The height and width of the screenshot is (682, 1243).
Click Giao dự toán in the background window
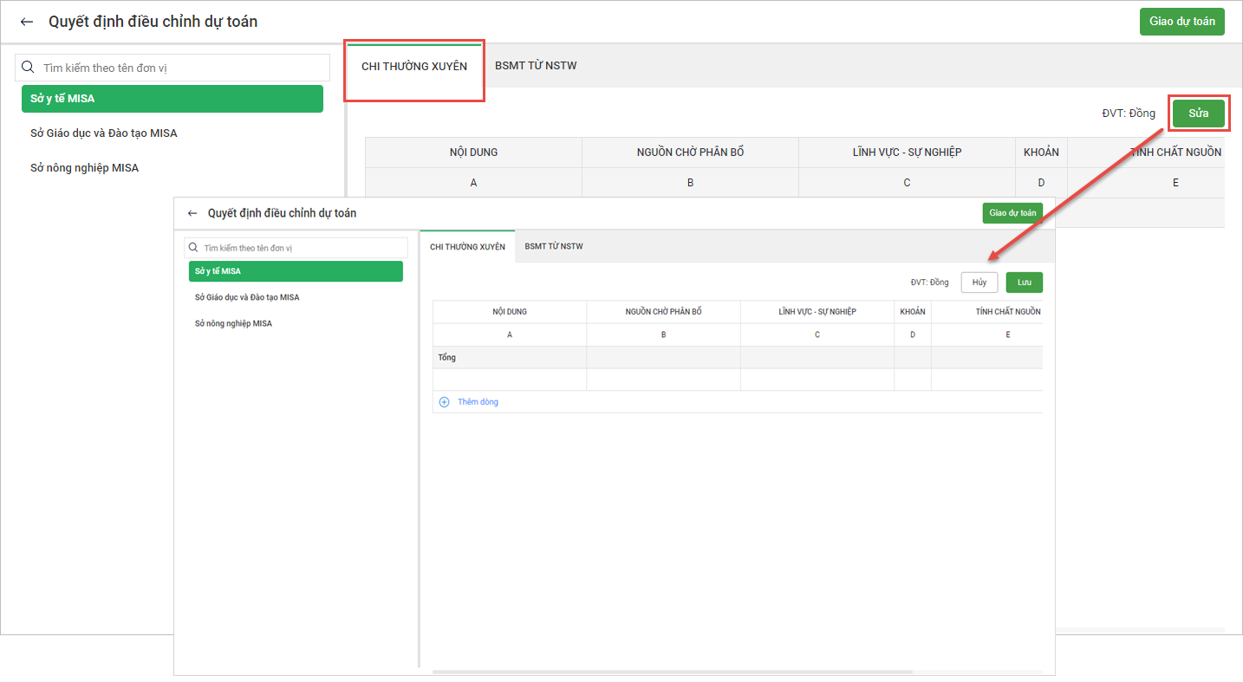1181,22
